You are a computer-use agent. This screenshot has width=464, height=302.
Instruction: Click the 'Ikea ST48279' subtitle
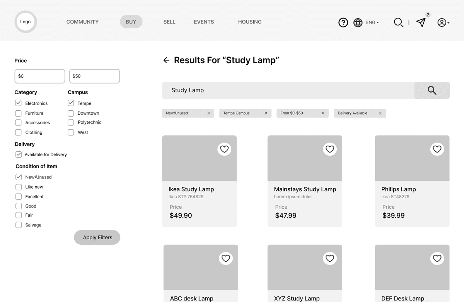[395, 197]
